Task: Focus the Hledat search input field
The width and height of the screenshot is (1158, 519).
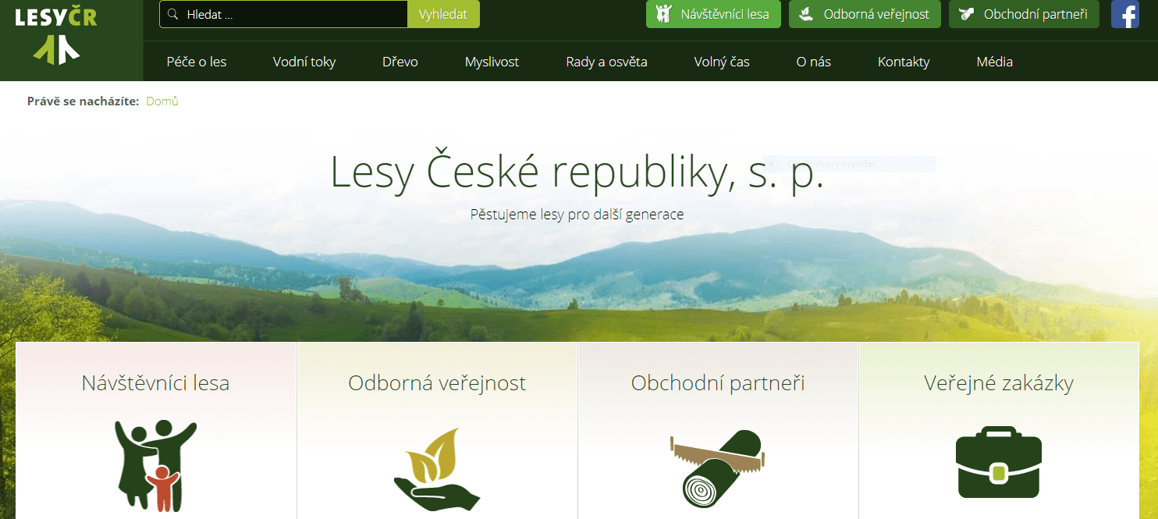Action: [294, 14]
